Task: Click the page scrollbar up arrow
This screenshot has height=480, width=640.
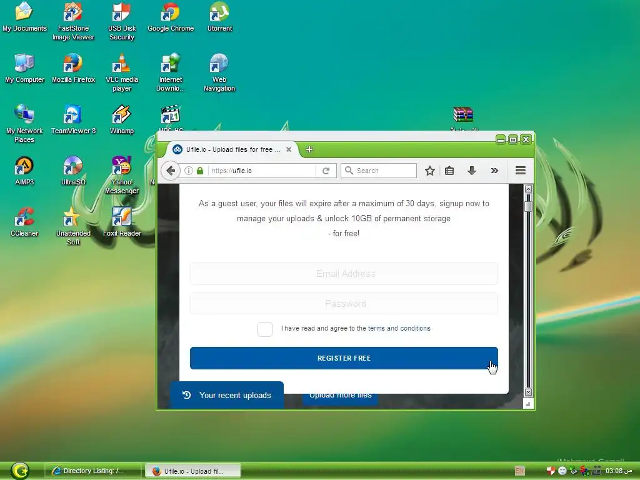Action: [528, 189]
